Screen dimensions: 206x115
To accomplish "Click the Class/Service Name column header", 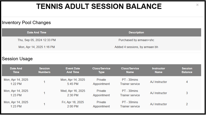I will pyautogui.click(x=130, y=70).
